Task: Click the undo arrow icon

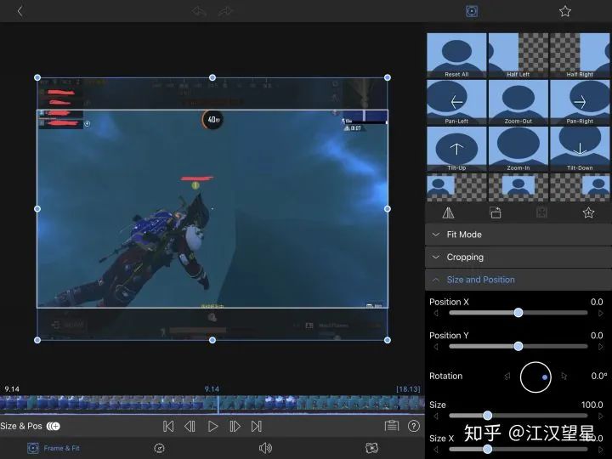Action: pos(200,11)
